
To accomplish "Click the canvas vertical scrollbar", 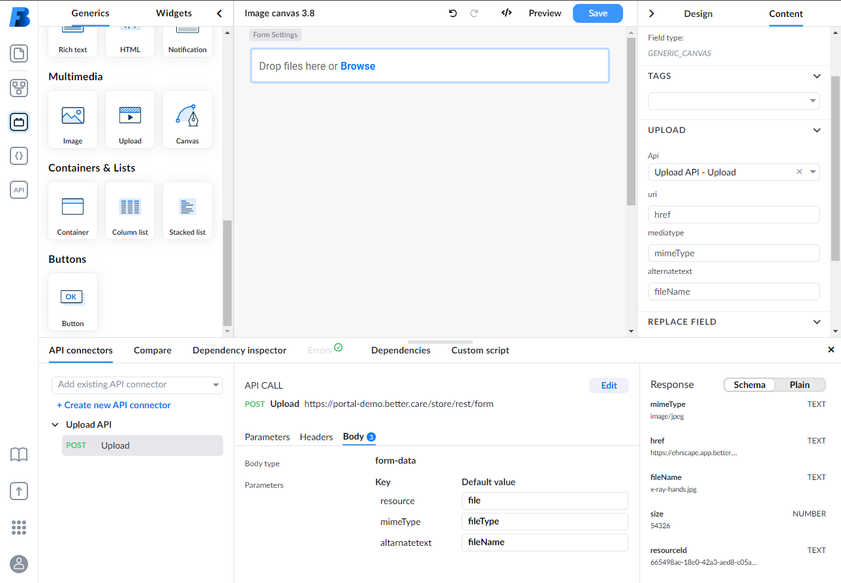I will 631,121.
